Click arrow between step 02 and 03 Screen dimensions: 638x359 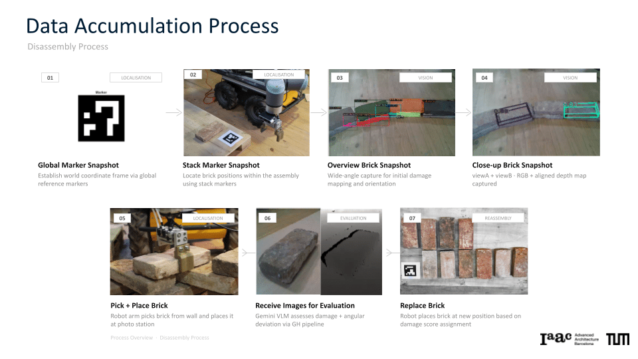click(318, 112)
